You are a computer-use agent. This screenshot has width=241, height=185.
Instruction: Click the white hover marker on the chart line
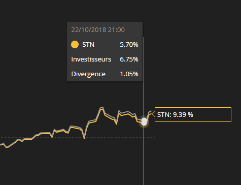[x=144, y=121]
